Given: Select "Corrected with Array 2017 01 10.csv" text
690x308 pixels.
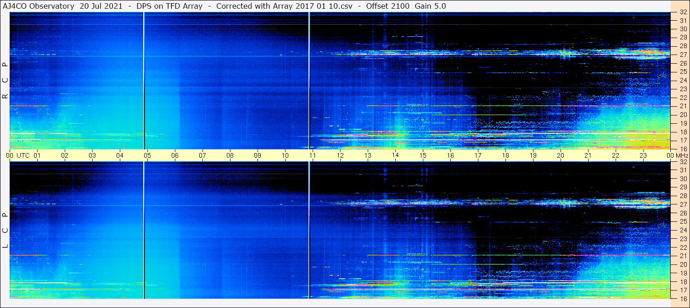Looking at the screenshot, I should pyautogui.click(x=284, y=6).
